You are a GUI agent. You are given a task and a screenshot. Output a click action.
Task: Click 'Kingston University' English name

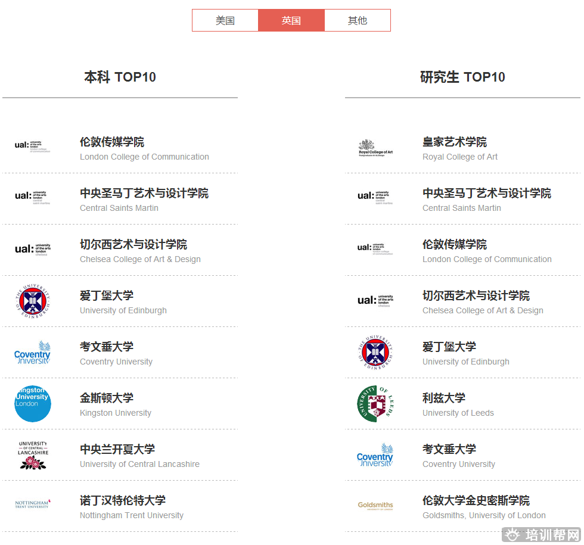[116, 413]
